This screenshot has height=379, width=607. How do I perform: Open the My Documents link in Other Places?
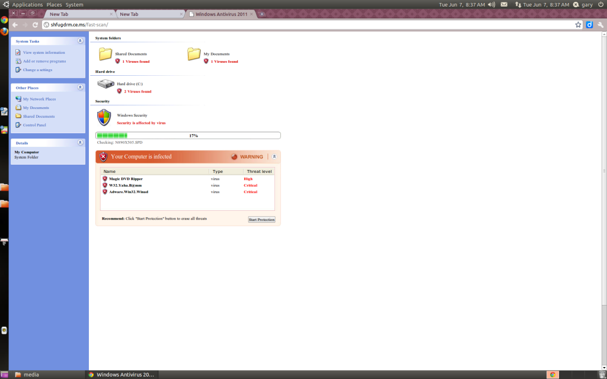pos(36,108)
